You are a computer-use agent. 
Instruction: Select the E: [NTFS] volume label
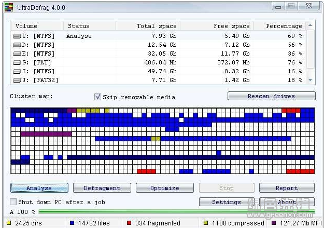pos(38,54)
